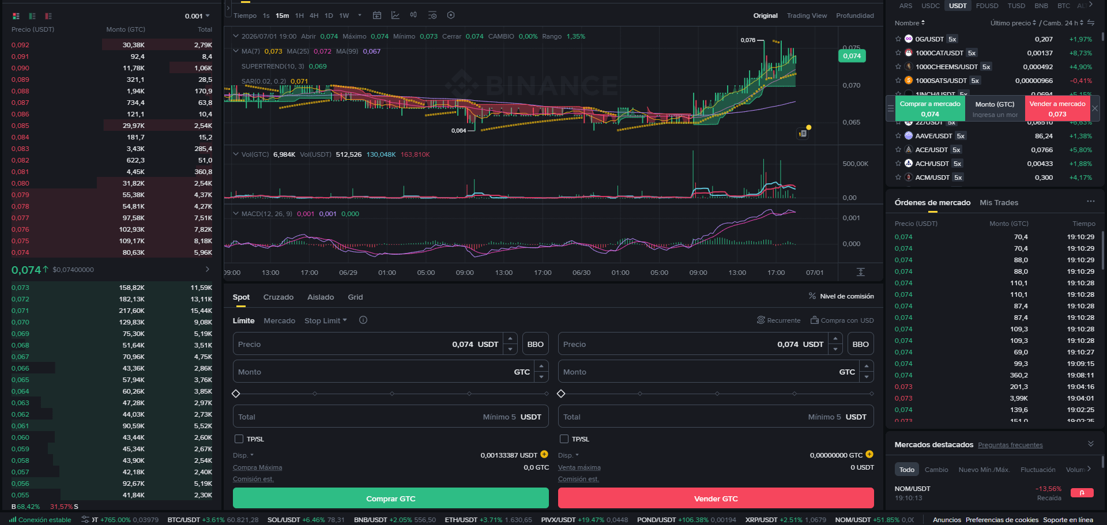Select the BNB quote market tab
This screenshot has width=1107, height=525.
[1041, 6]
